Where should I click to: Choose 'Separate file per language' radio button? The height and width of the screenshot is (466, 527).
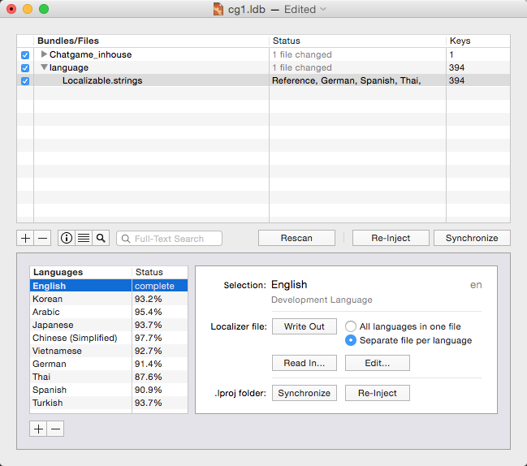coord(352,340)
